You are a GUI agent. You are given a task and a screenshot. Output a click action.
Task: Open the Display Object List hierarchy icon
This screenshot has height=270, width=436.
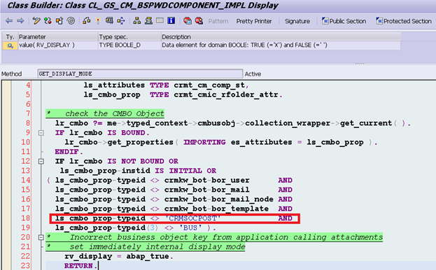(136, 21)
